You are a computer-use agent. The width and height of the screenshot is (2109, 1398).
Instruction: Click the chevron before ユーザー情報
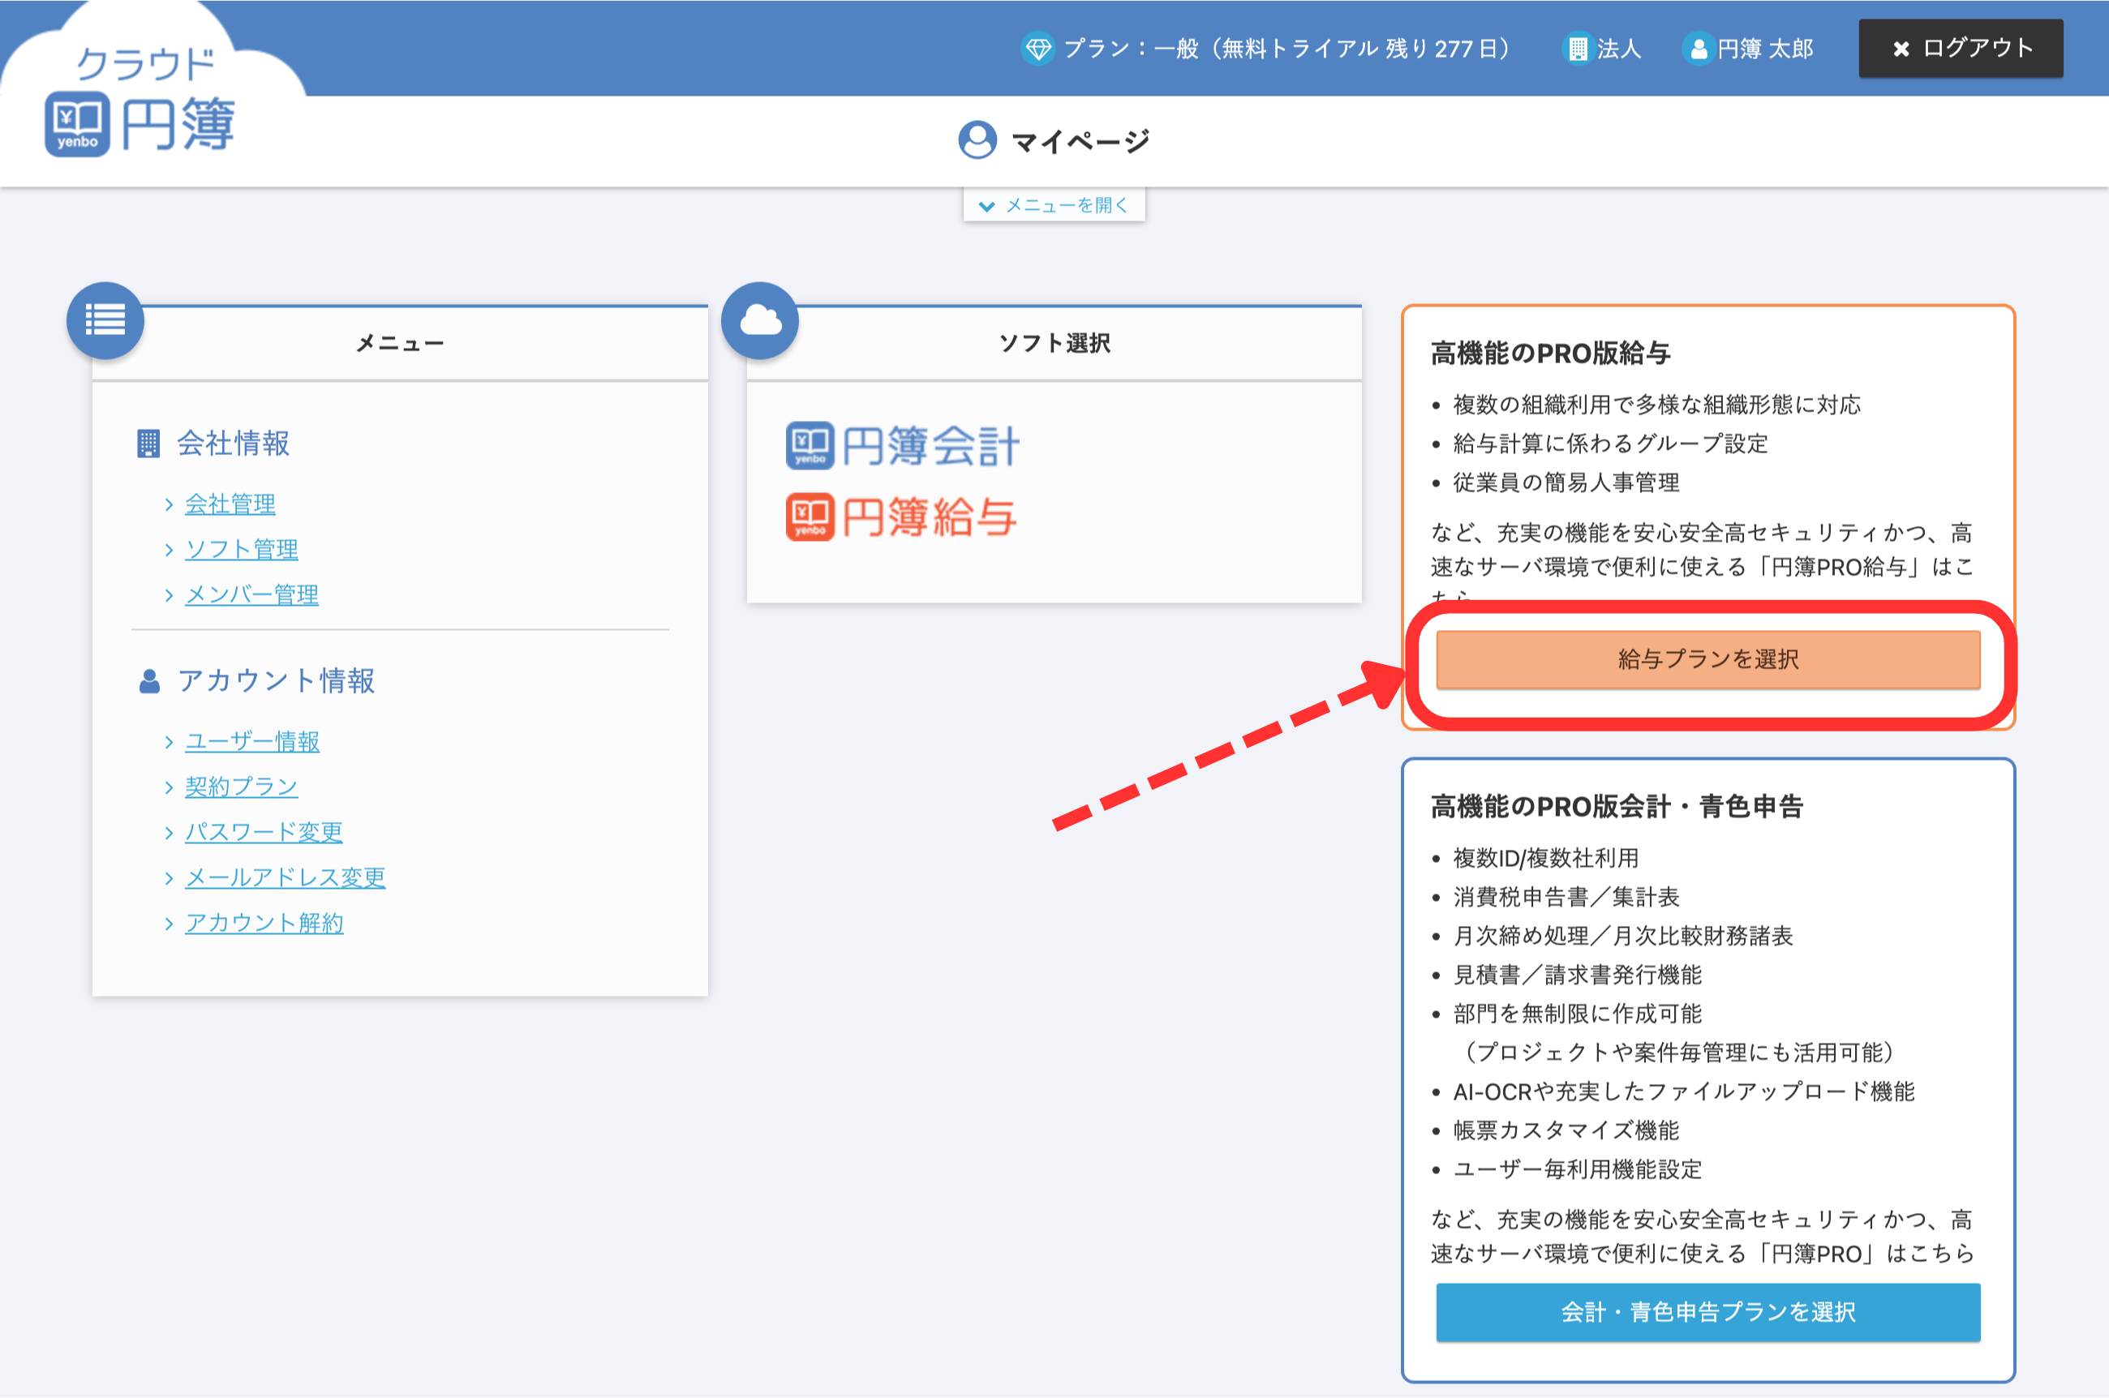[x=169, y=742]
